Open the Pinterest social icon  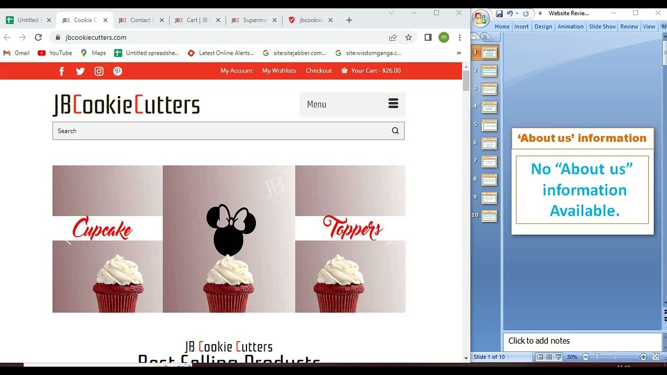[118, 71]
